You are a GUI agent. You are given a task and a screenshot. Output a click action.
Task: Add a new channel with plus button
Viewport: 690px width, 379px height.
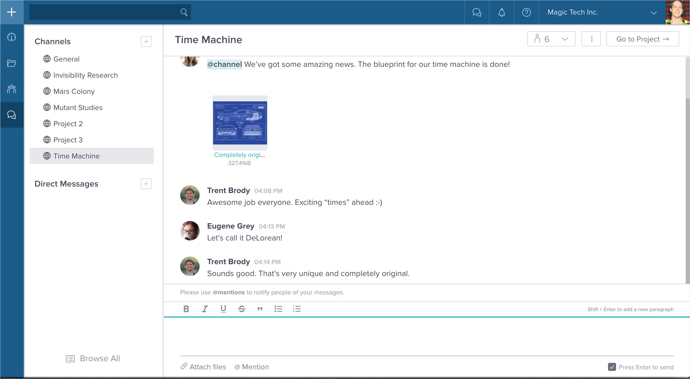click(146, 42)
